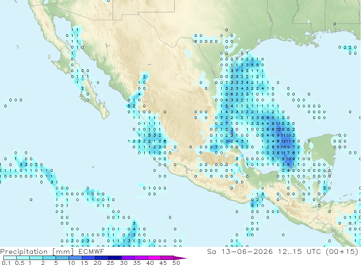Pick the legend swatch between 15 and 20
This screenshot has height=265, width=361.
coord(89,258)
